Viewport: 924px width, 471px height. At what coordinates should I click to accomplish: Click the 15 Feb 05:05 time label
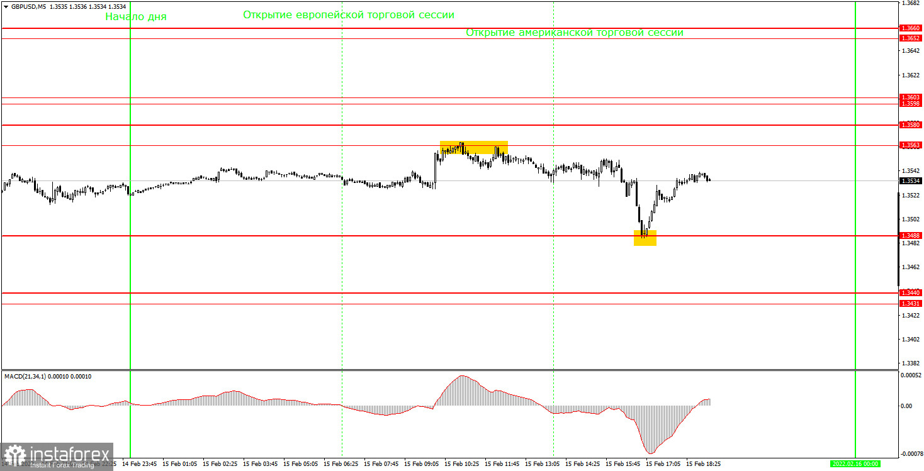click(301, 463)
